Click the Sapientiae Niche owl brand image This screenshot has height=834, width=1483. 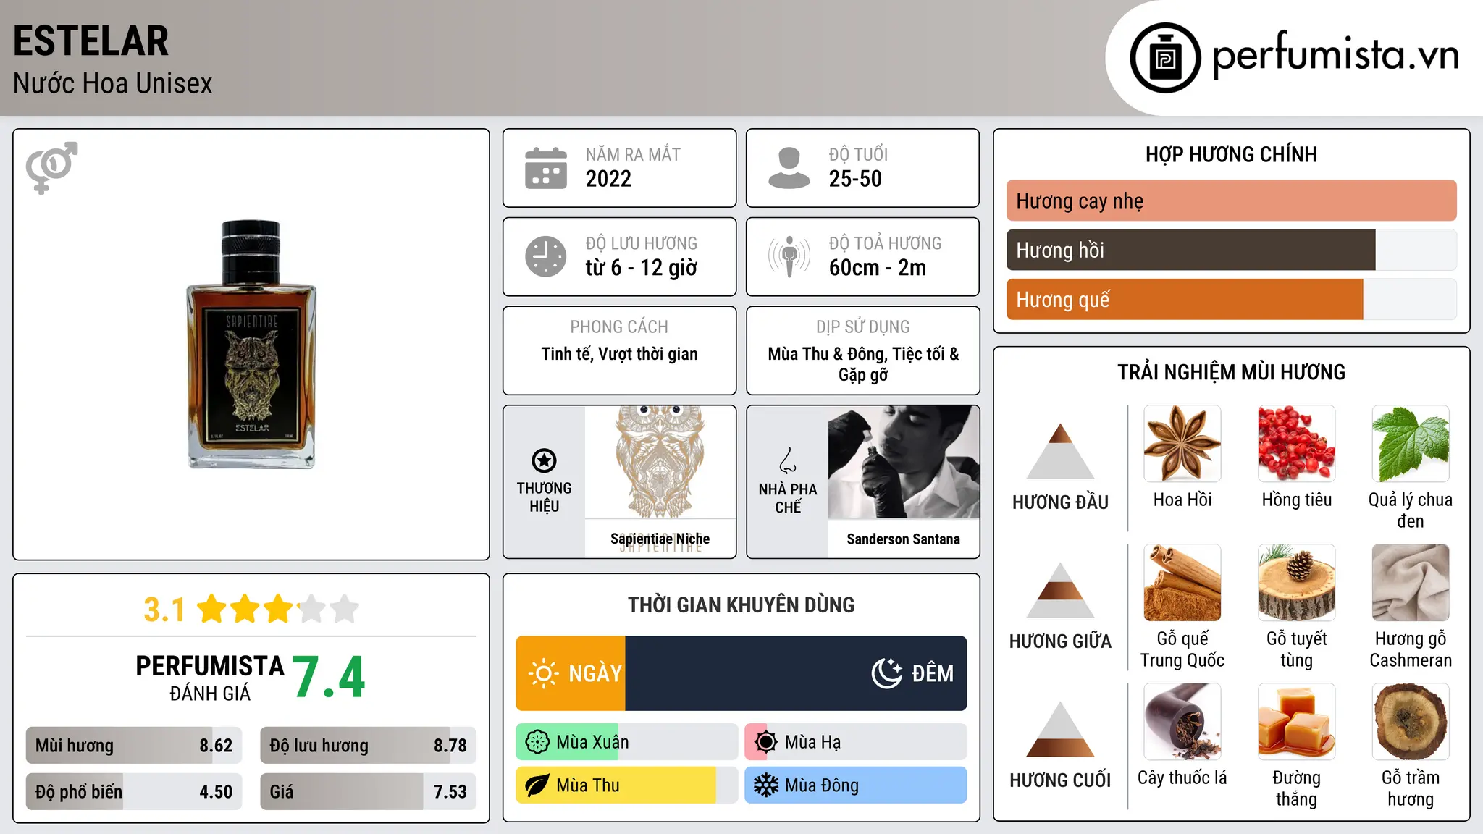click(660, 462)
